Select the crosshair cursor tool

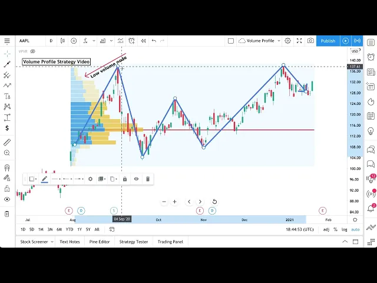[7, 54]
